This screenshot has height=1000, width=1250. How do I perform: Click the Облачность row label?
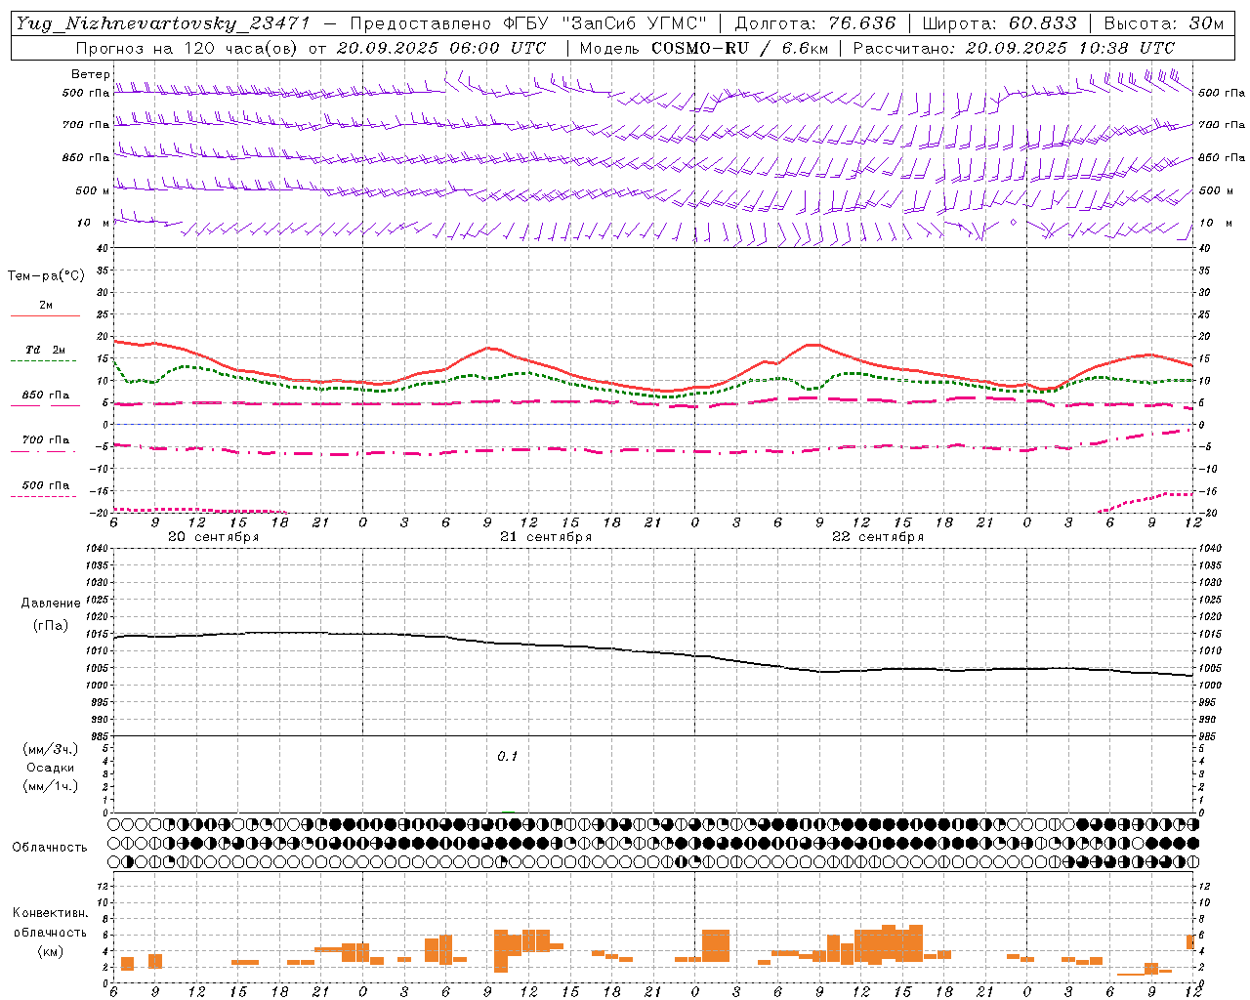pos(50,847)
